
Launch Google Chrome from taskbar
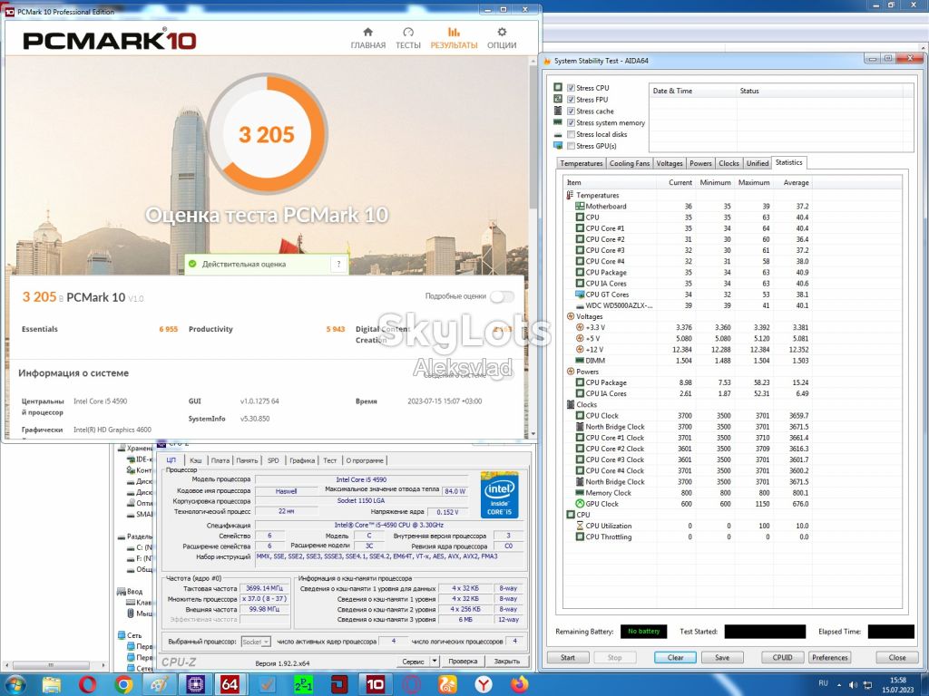[123, 685]
